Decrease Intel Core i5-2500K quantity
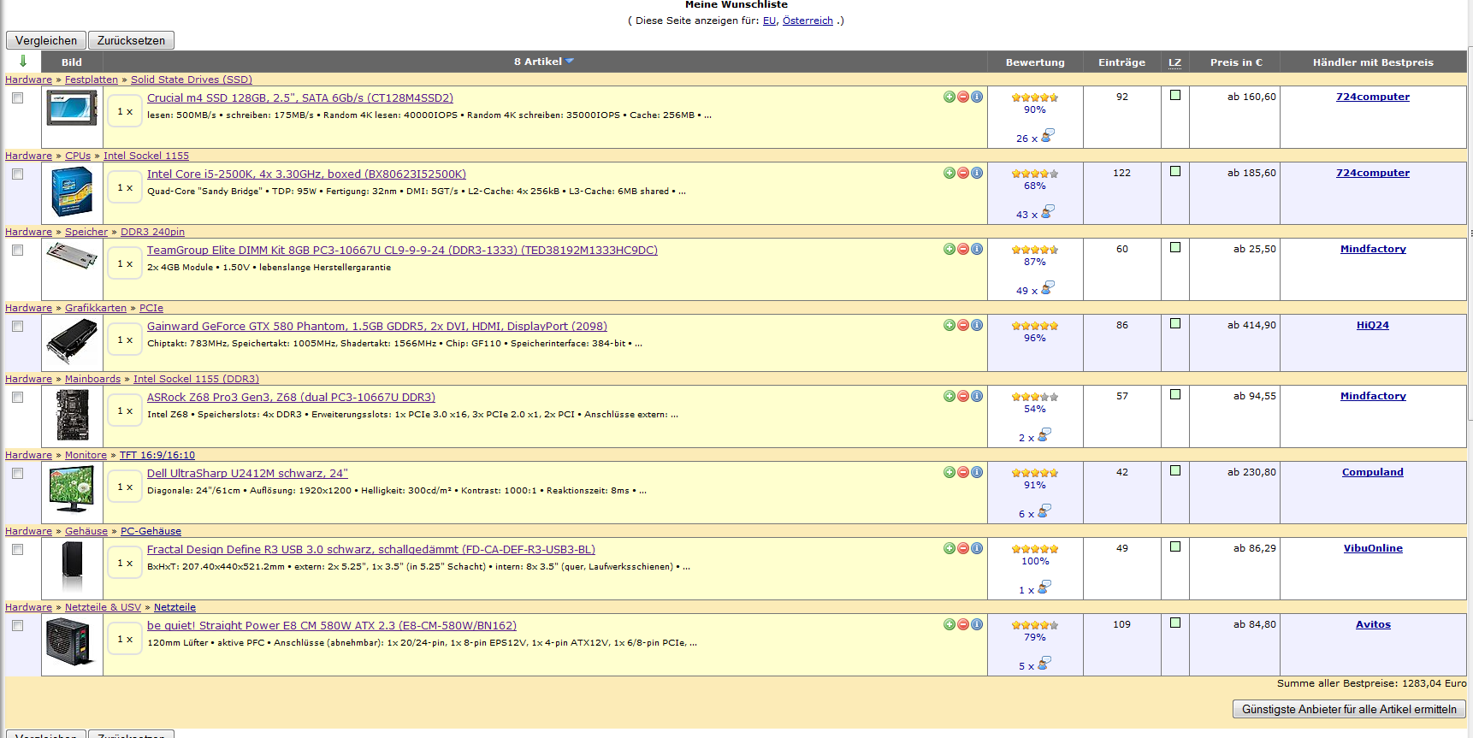Screen dimensions: 1473x738 click(x=963, y=173)
